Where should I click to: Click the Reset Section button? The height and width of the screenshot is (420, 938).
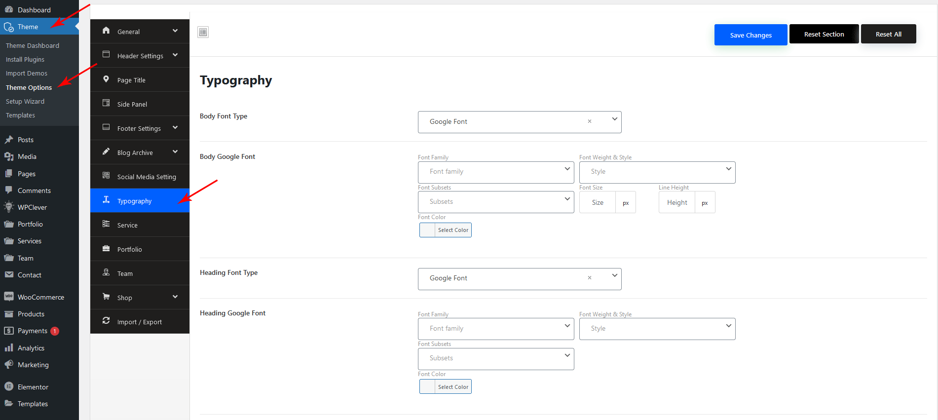point(824,34)
